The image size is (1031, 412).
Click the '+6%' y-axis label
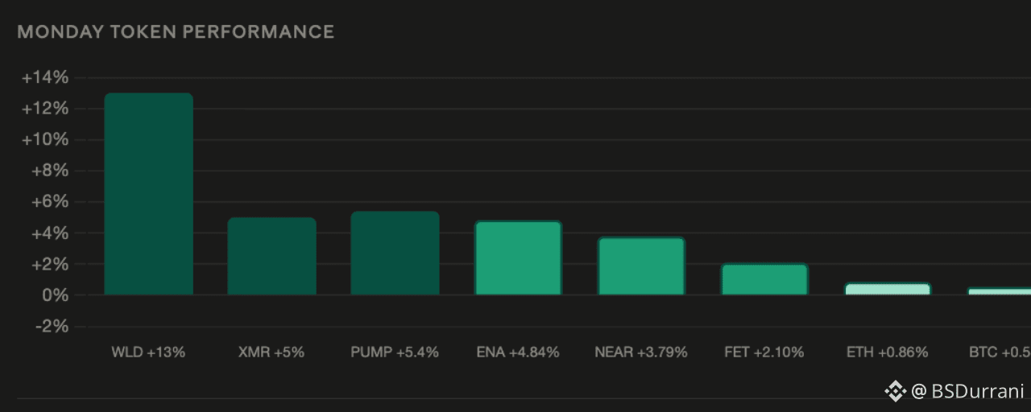(x=49, y=203)
